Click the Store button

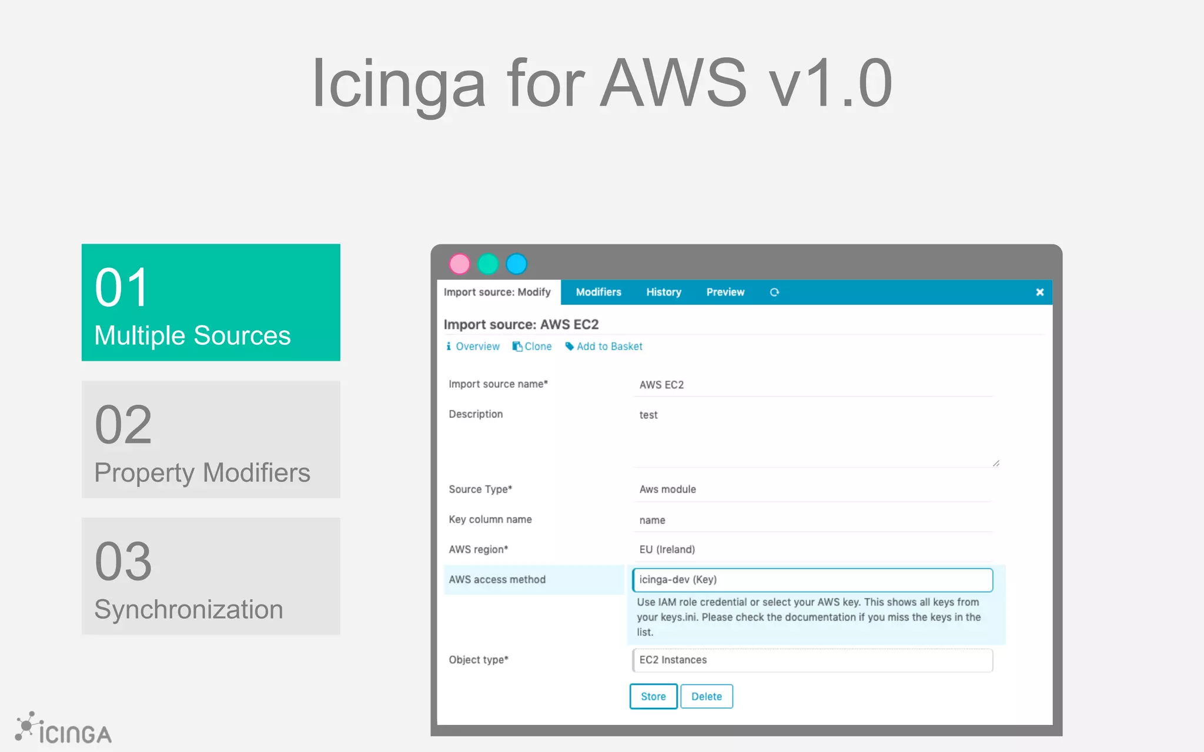pyautogui.click(x=653, y=696)
